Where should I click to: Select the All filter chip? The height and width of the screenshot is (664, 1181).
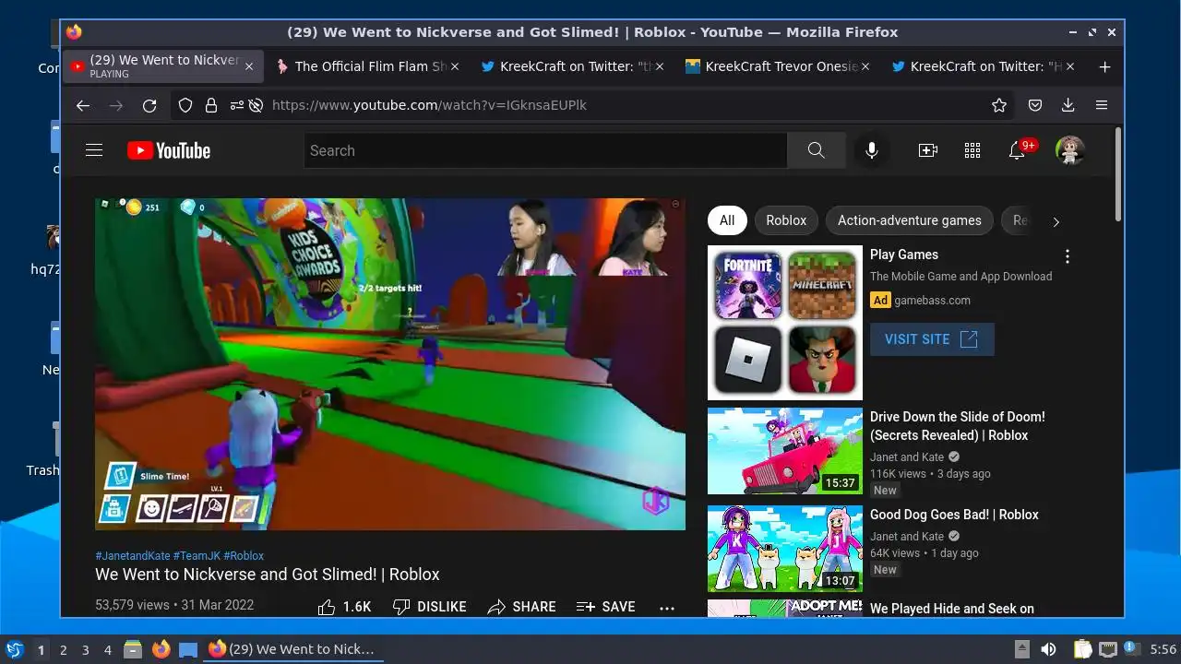click(727, 220)
